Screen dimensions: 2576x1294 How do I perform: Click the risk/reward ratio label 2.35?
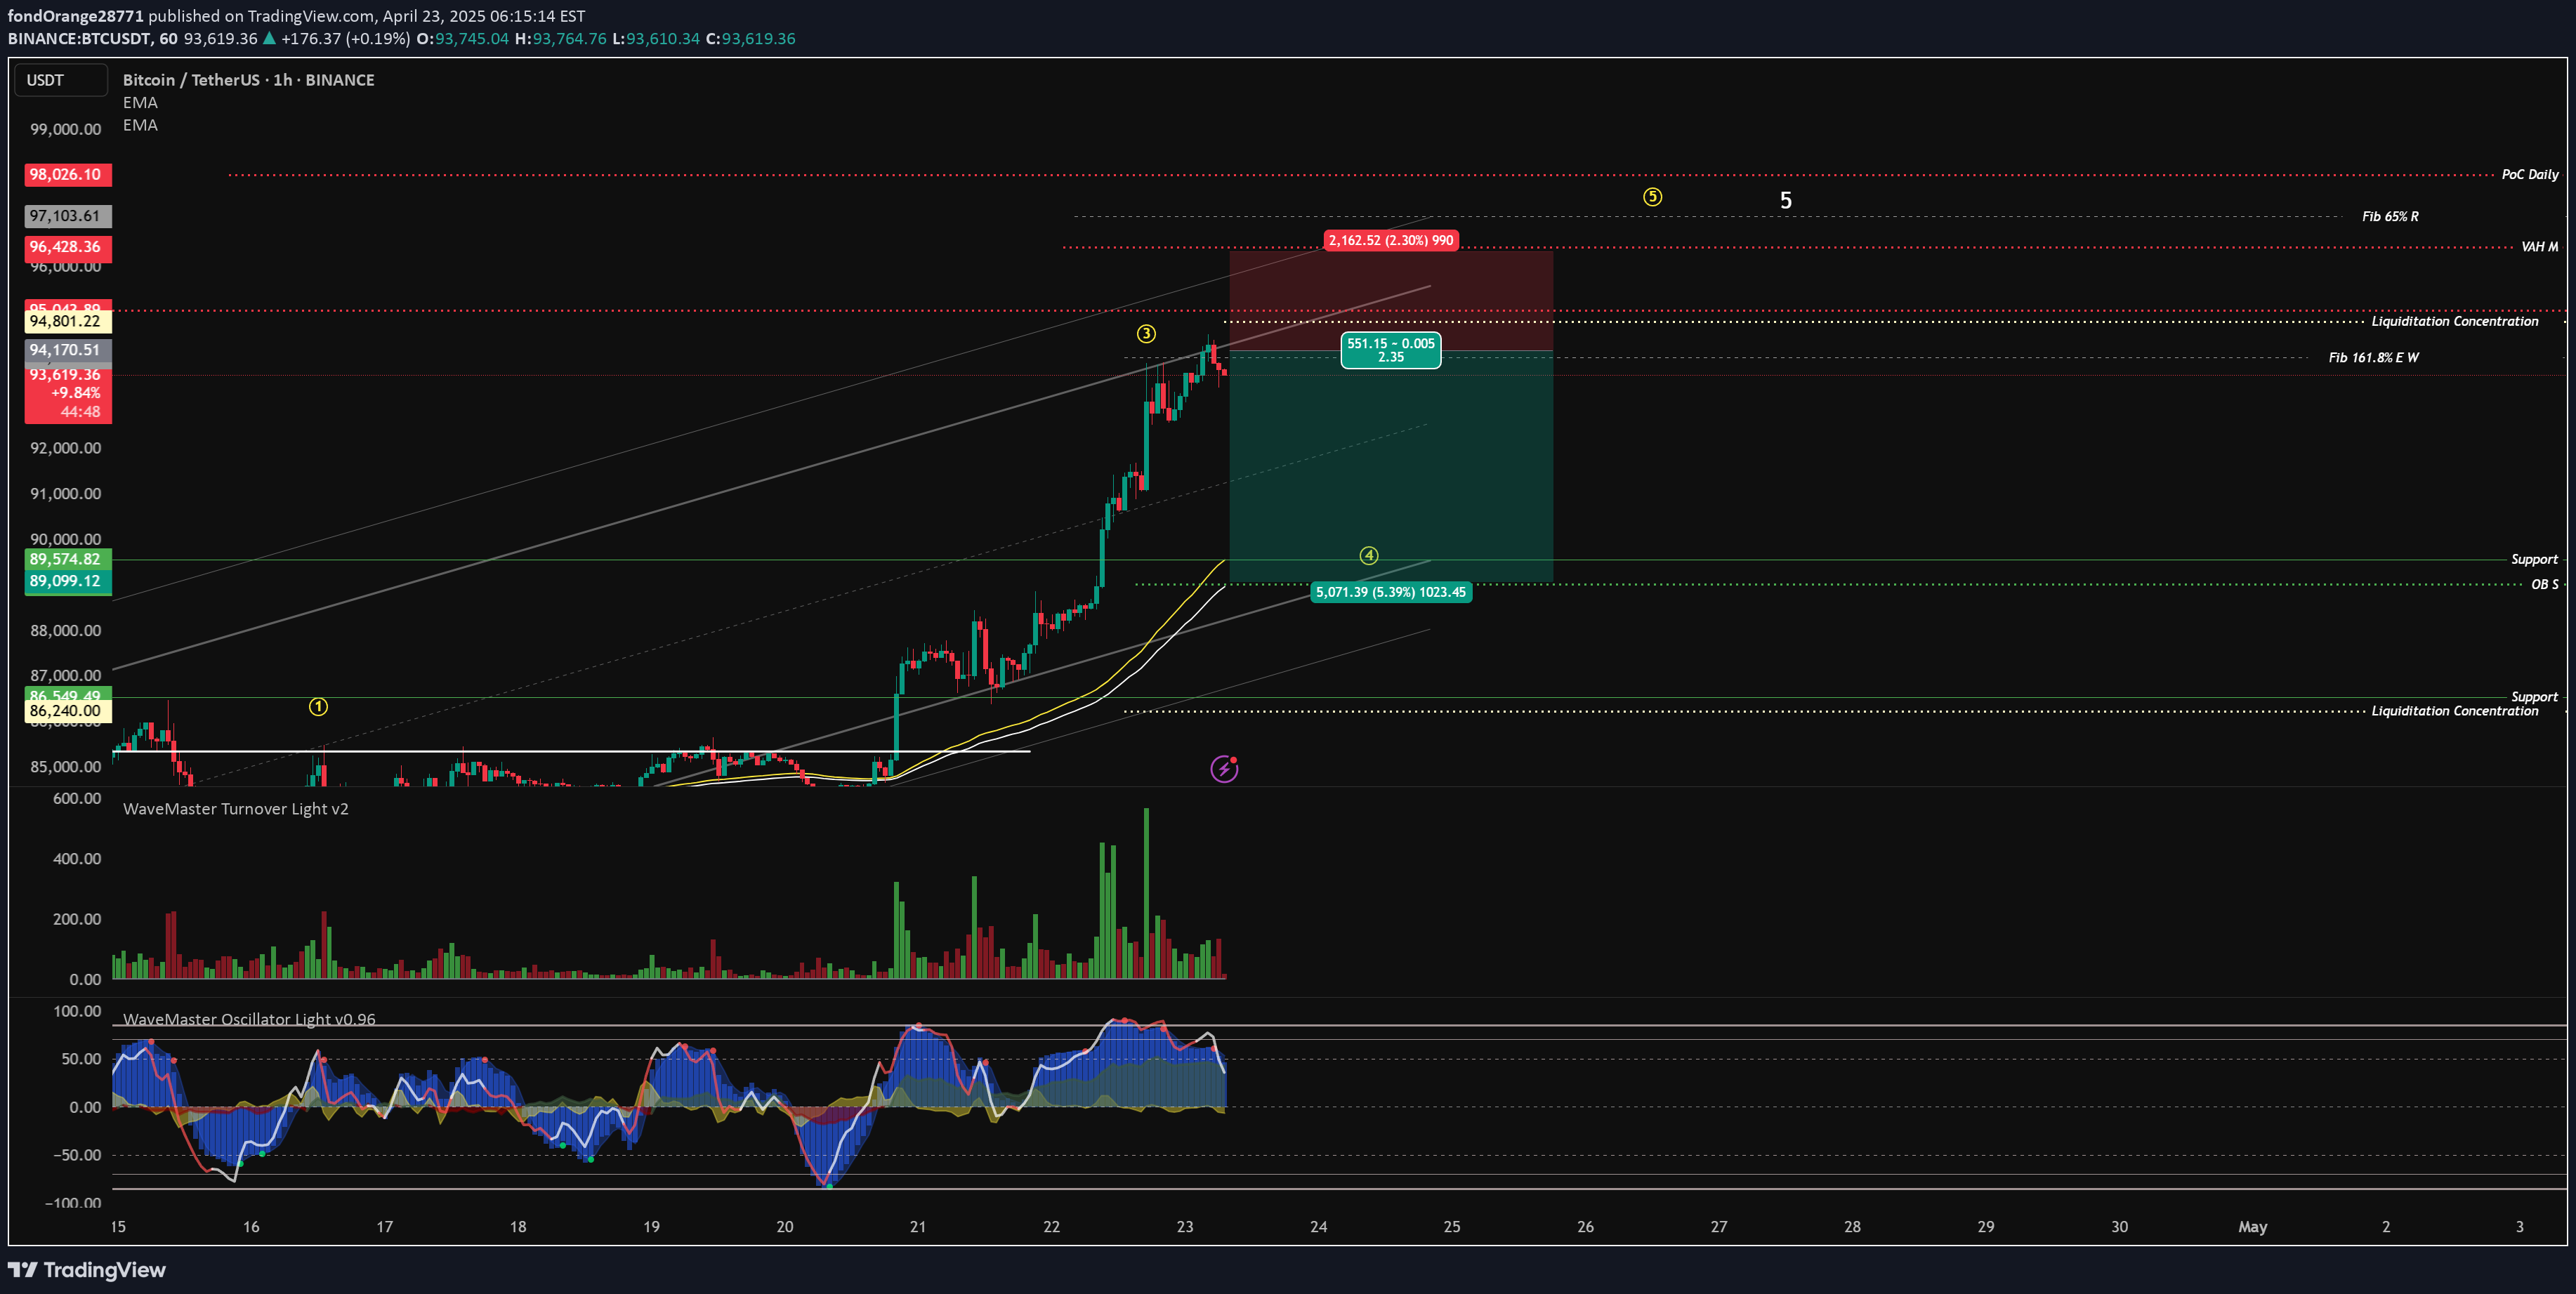click(1391, 350)
